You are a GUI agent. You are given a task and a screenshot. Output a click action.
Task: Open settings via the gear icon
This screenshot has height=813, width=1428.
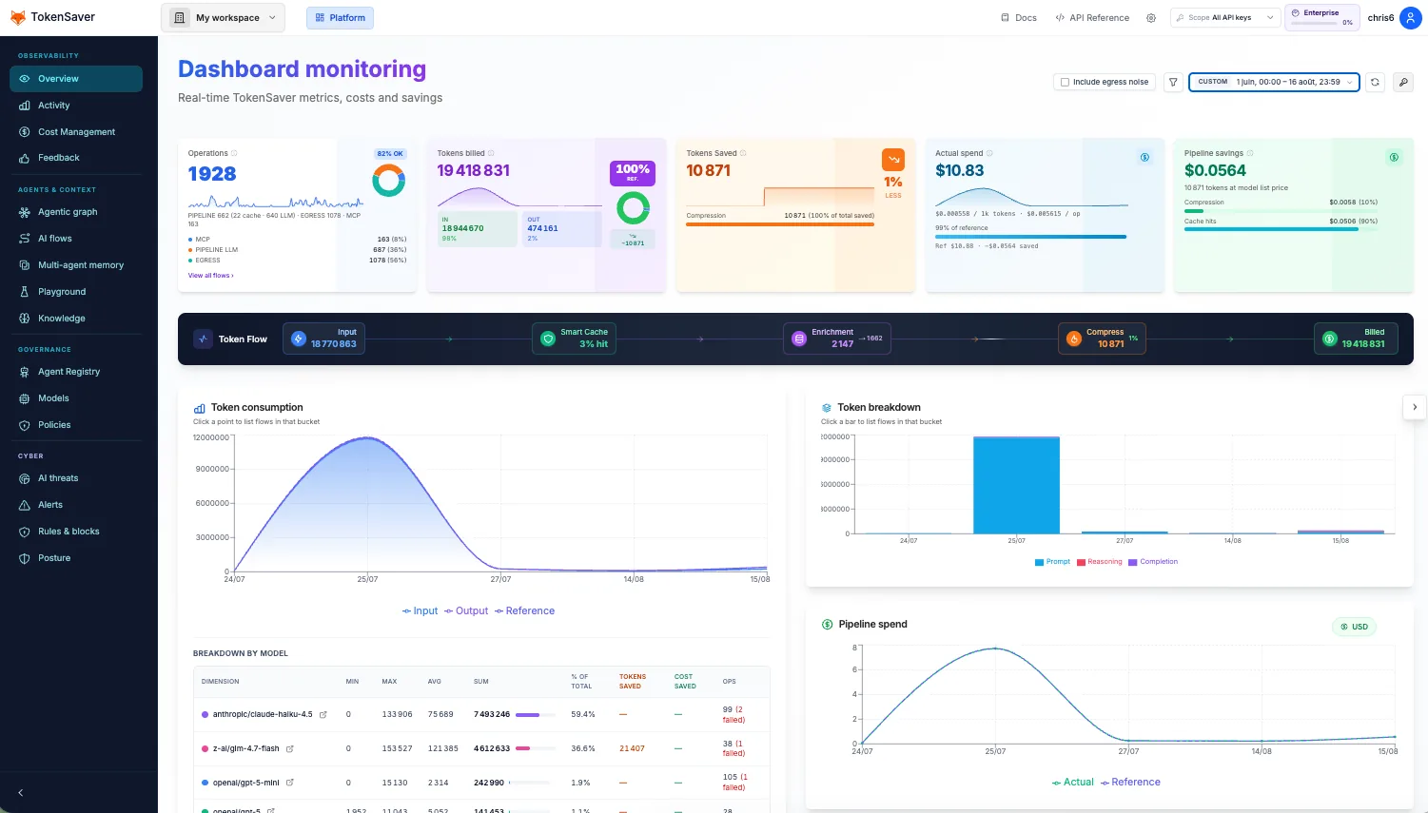[1151, 18]
